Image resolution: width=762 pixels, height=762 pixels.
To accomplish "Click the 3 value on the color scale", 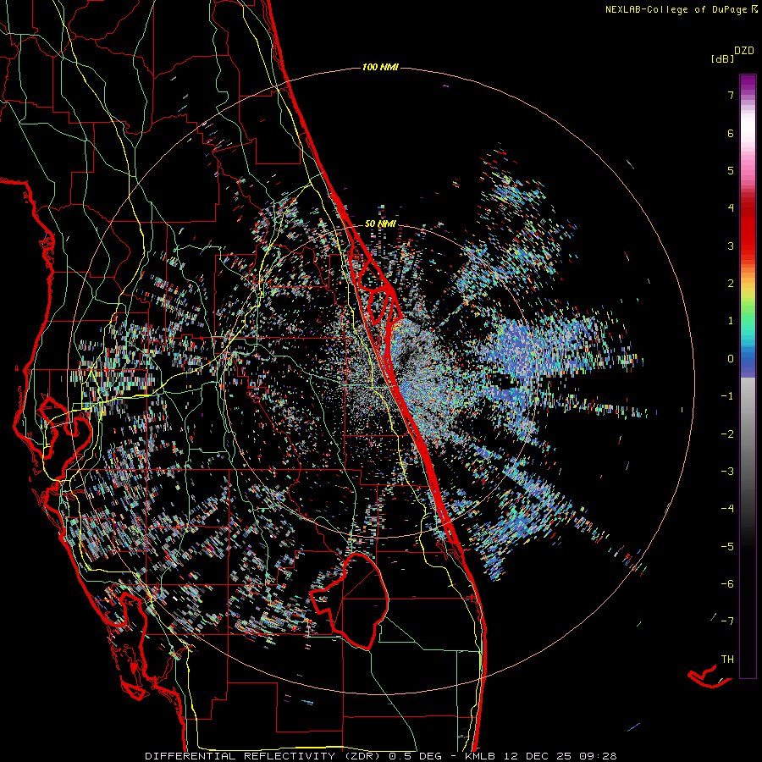I will (x=731, y=246).
